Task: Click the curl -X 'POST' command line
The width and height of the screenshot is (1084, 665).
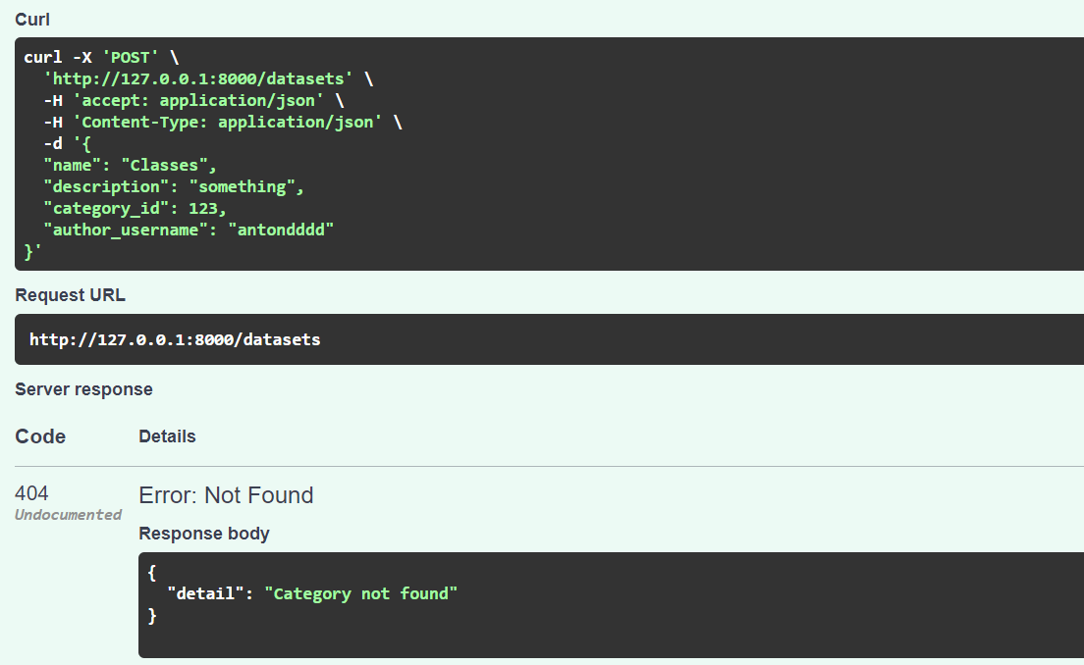Action: [x=102, y=57]
